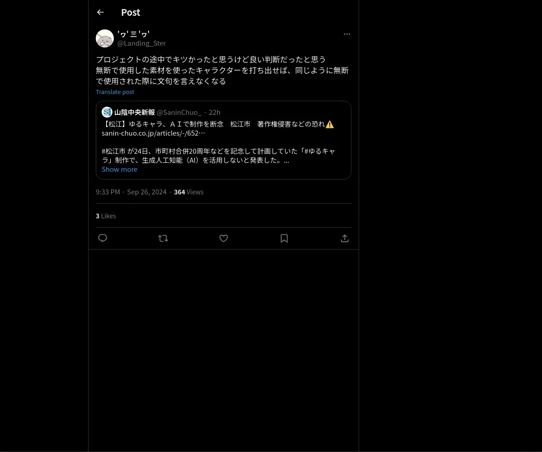Expand quoted post with Show more
This screenshot has width=542, height=452.
[x=119, y=169]
